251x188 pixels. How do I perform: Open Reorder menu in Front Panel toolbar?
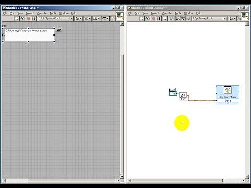(x=105, y=19)
